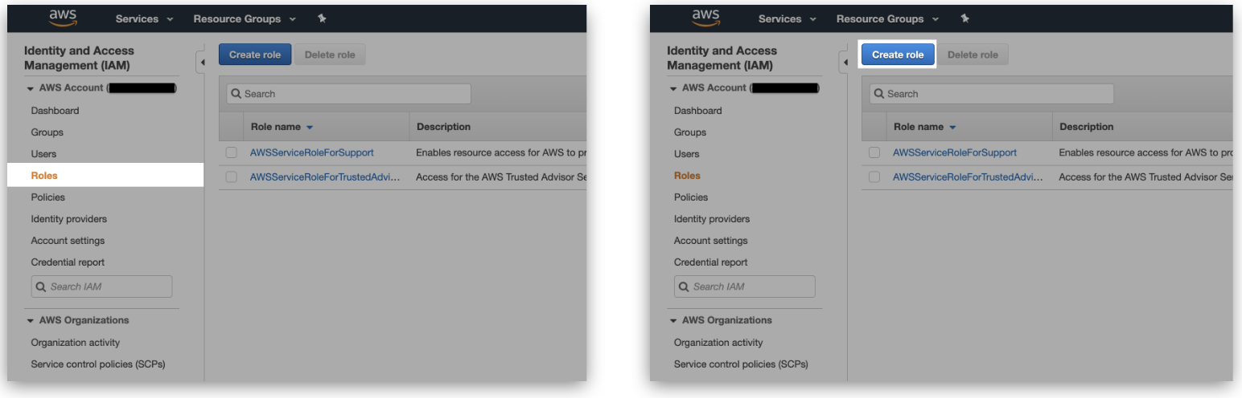Click the 'Identity and Access Management (IAM)' heading in the right screenshot
This screenshot has width=1242, height=398.
pos(722,58)
